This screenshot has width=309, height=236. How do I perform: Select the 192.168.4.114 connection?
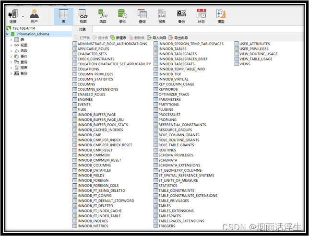pyautogui.click(x=24, y=28)
